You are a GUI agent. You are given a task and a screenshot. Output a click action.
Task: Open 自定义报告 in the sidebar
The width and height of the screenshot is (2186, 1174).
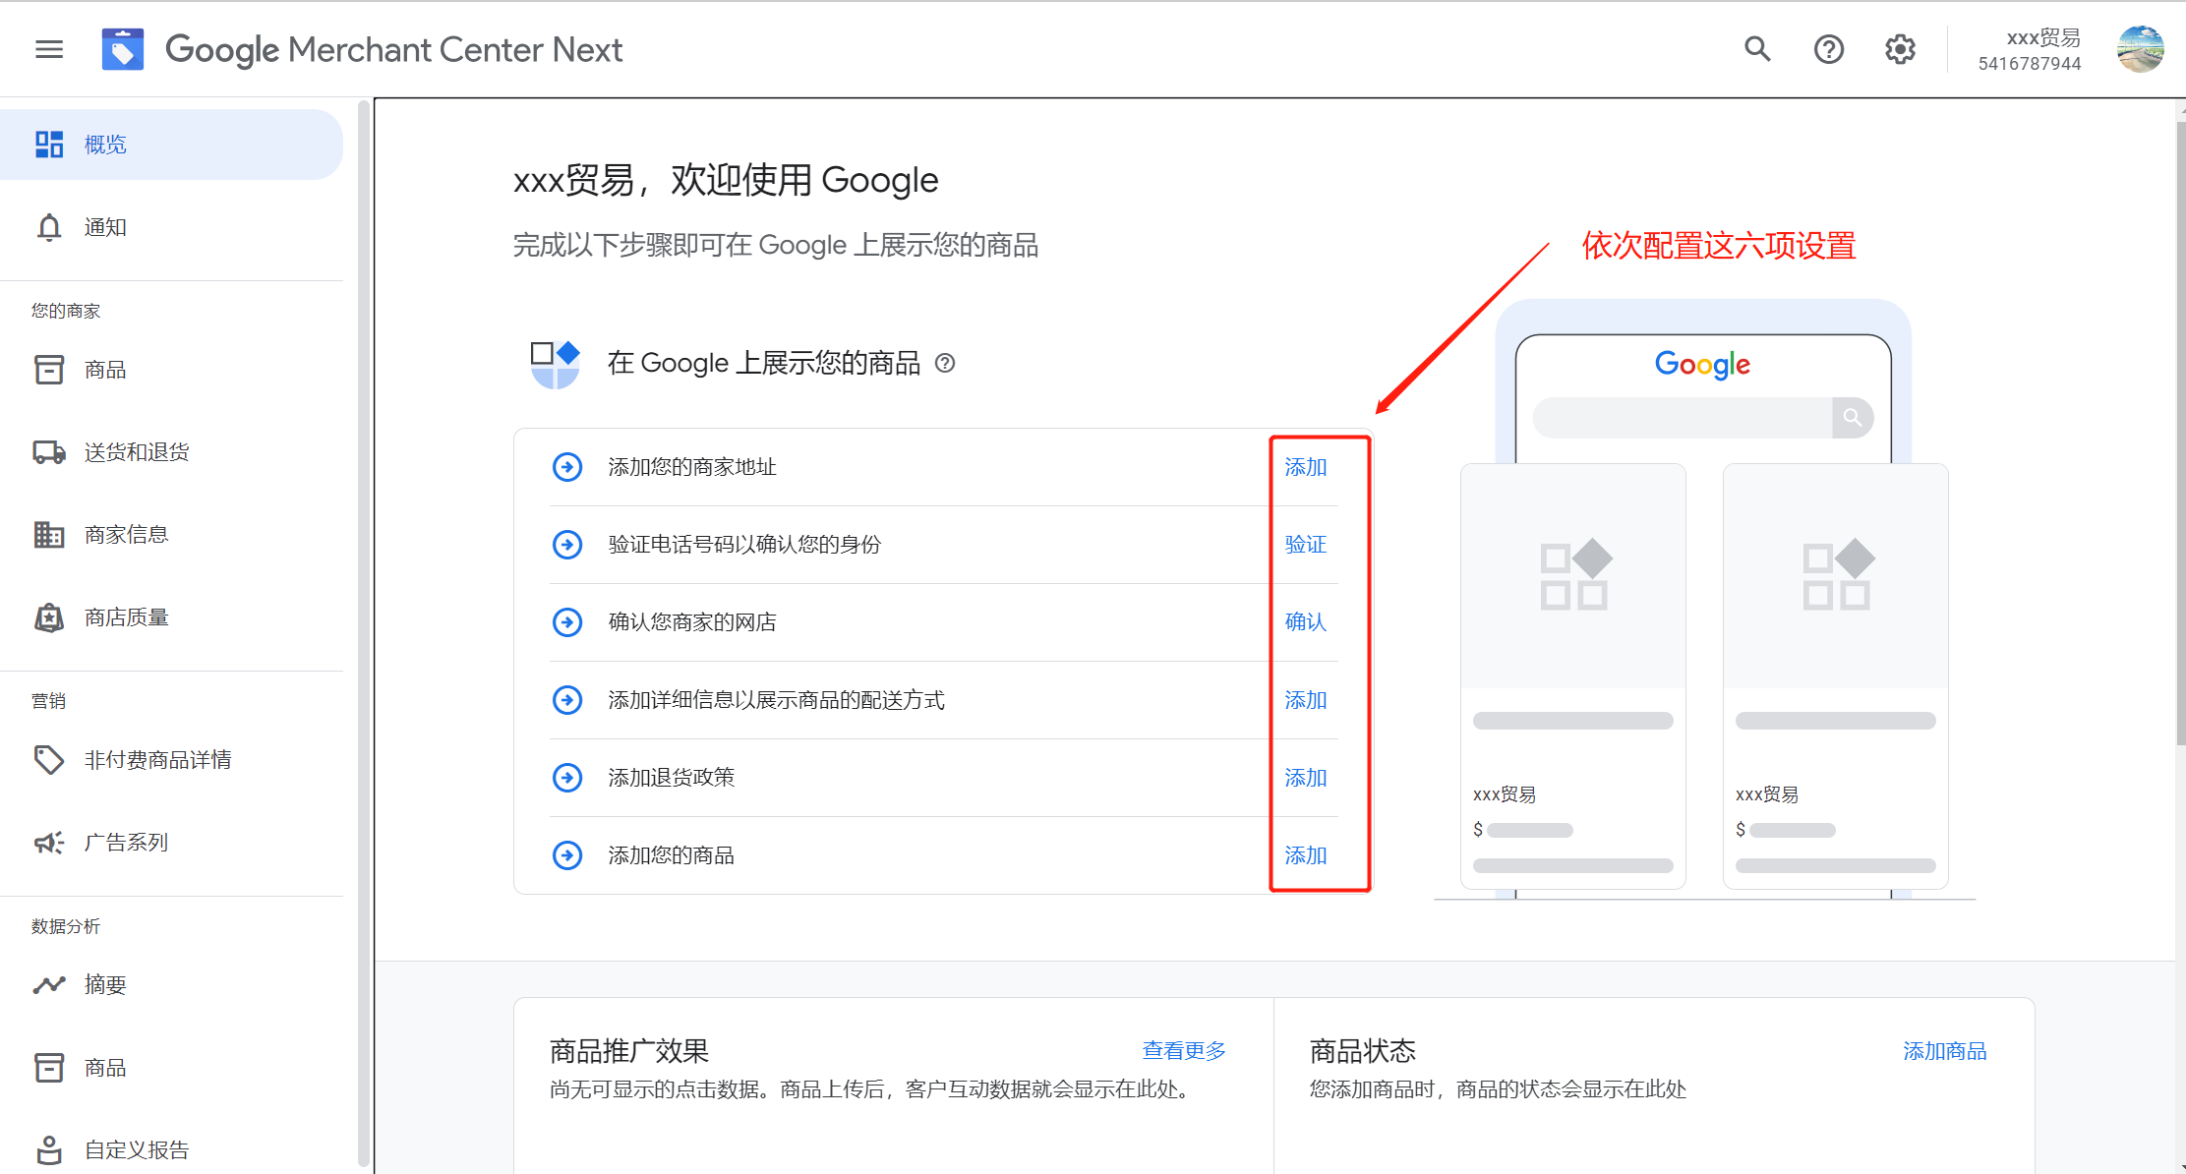[171, 1149]
